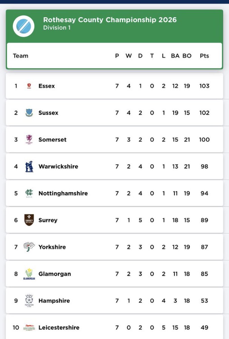Viewport: 229px width, 339px height.
Task: Select the Warwickshire team name
Action: [58, 166]
